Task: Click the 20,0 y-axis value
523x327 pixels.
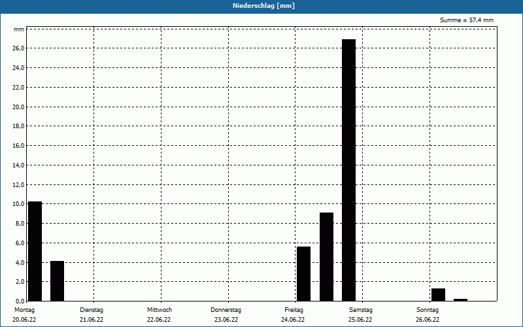Action: (18, 107)
